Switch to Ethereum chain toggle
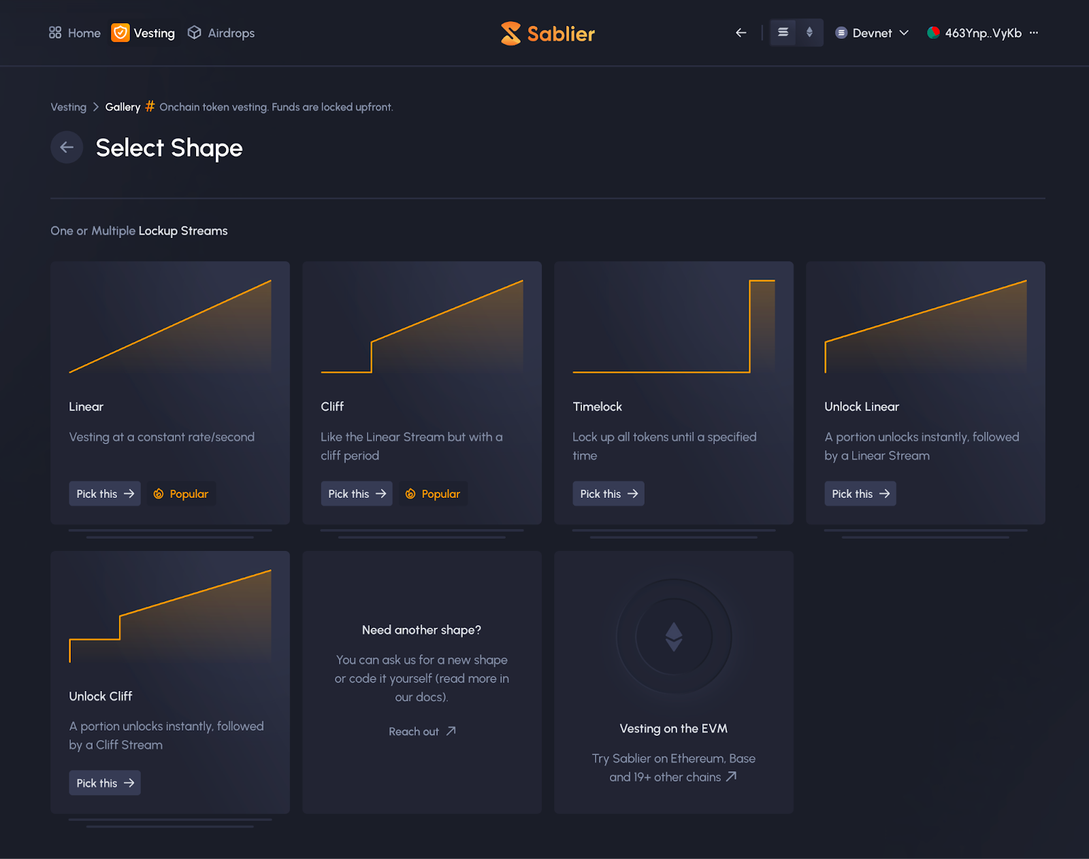 pos(809,33)
